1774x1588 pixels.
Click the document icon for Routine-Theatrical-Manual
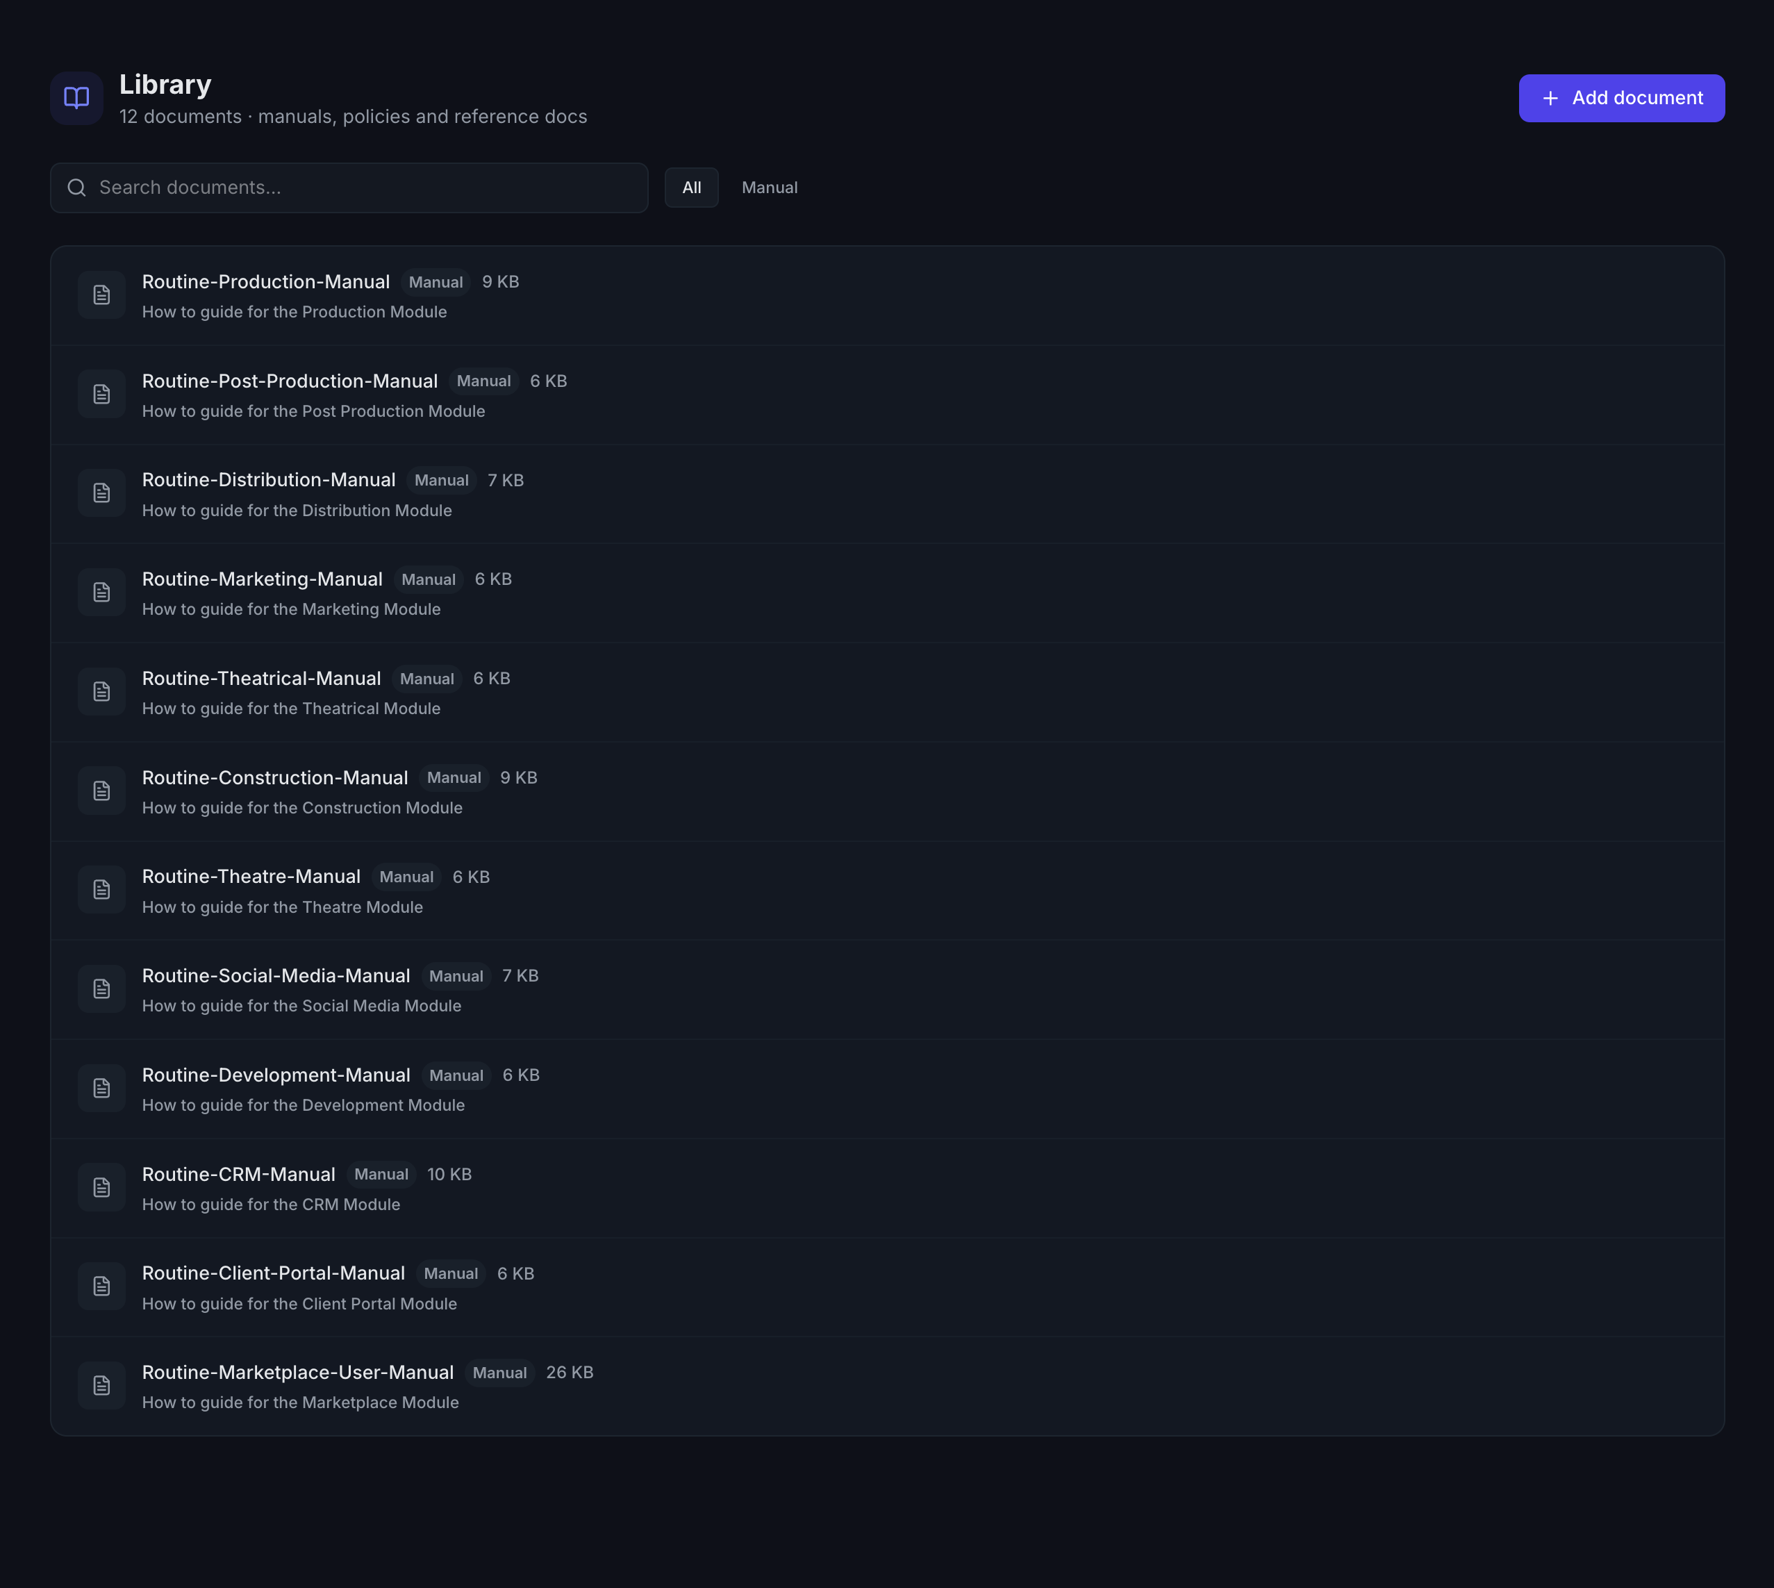[102, 692]
